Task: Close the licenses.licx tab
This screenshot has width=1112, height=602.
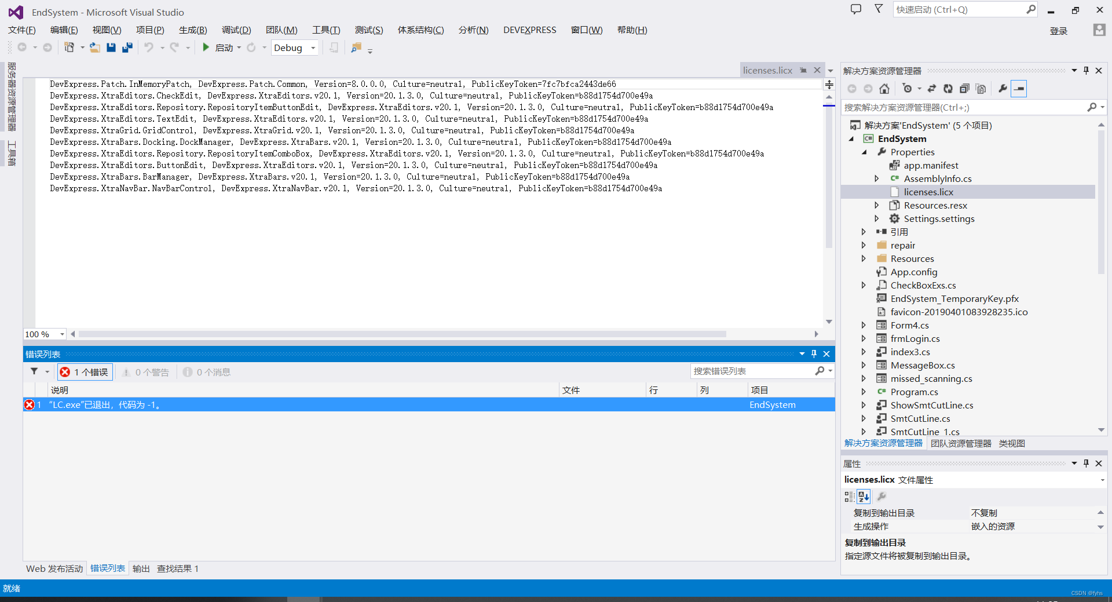Action: click(817, 70)
